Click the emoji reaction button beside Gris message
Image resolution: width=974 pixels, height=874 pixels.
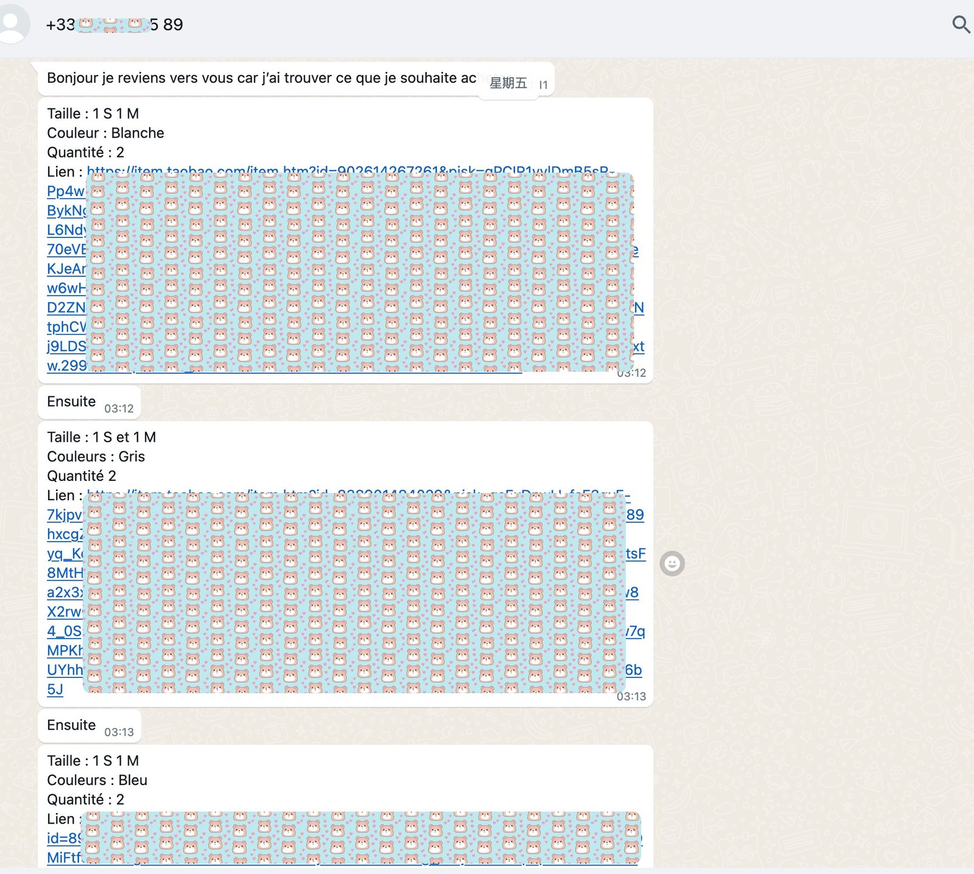coord(672,564)
